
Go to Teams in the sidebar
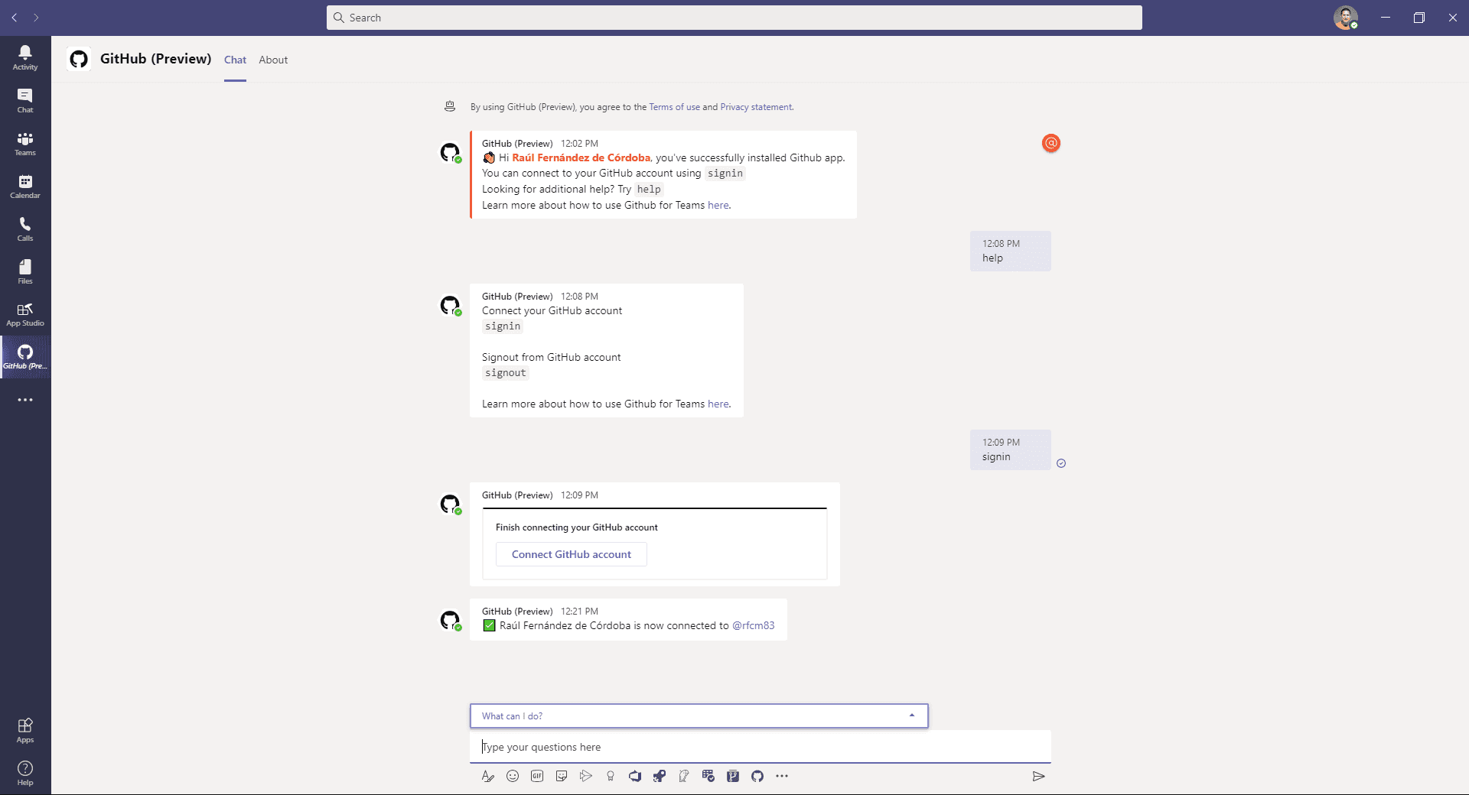click(25, 143)
